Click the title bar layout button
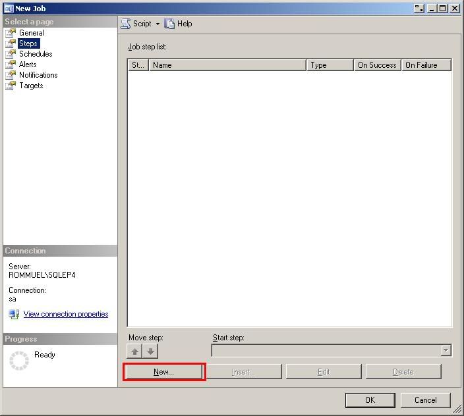 [x=419, y=9]
